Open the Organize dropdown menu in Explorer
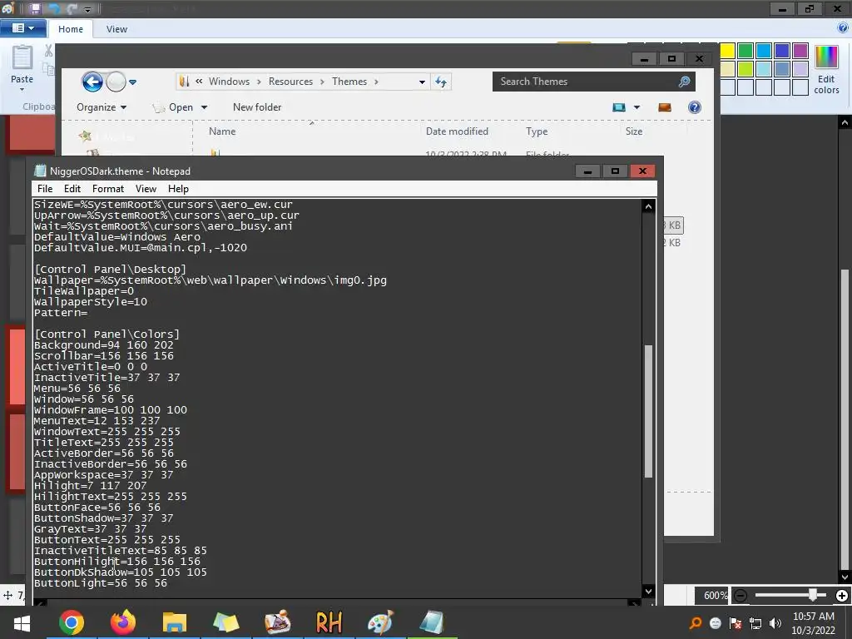Screen dimensions: 852x639 (102, 107)
